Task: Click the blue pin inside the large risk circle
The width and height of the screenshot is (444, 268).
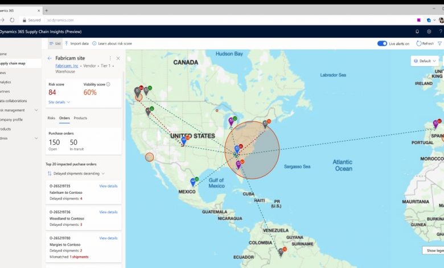Action: tap(237, 149)
